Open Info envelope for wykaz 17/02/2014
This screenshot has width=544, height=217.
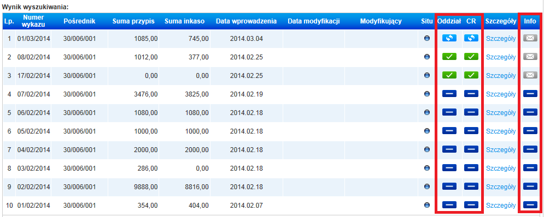(x=530, y=75)
